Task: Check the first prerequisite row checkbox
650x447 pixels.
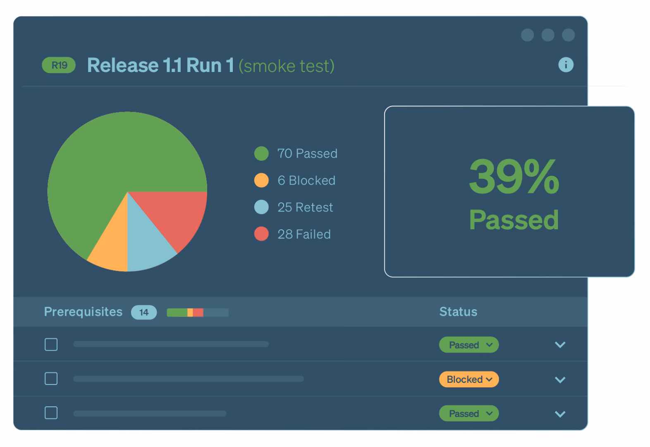Action: click(x=51, y=344)
